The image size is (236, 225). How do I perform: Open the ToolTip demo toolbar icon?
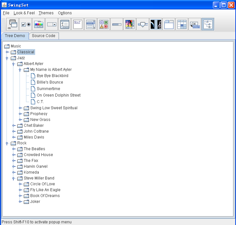pyautogui.click(x=195, y=24)
